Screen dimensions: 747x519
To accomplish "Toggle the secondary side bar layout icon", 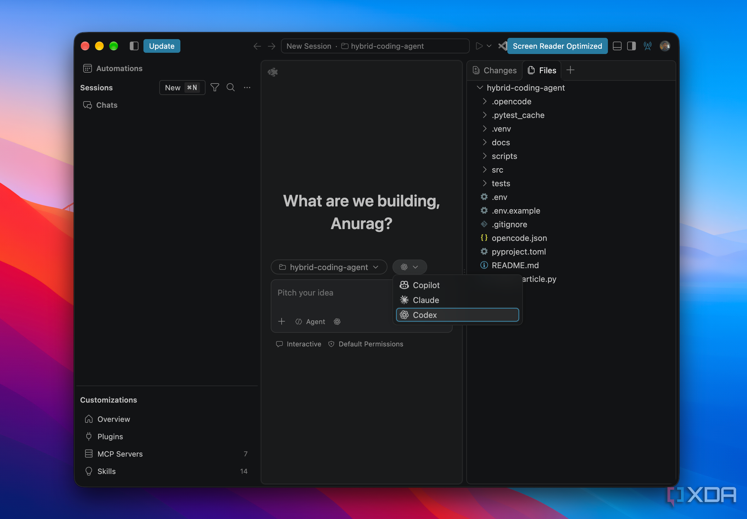I will tap(631, 46).
